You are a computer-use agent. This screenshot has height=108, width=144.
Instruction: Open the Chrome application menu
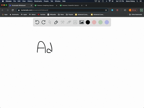tap(8, 1)
